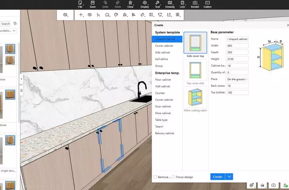Click the Cabinet board thickness field 18
Image resolution: width=289 pixels, height=190 pixels.
pos(237,66)
